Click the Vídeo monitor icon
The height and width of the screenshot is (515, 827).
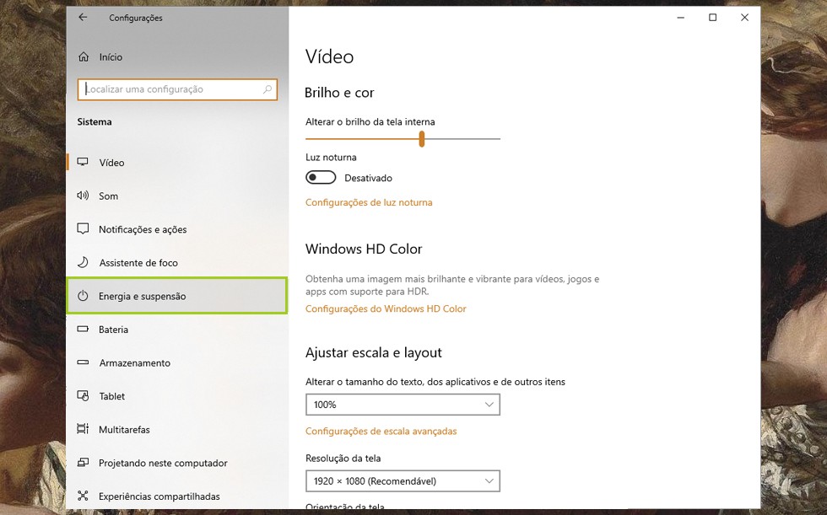coord(83,162)
